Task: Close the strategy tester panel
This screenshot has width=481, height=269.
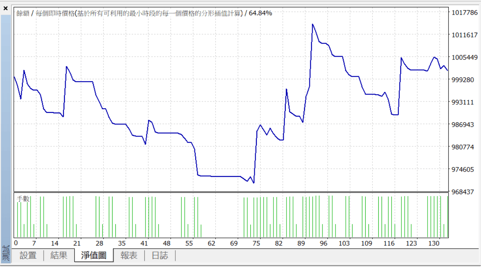Action: (x=5, y=8)
